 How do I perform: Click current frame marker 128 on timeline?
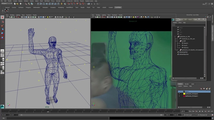(48, 112)
